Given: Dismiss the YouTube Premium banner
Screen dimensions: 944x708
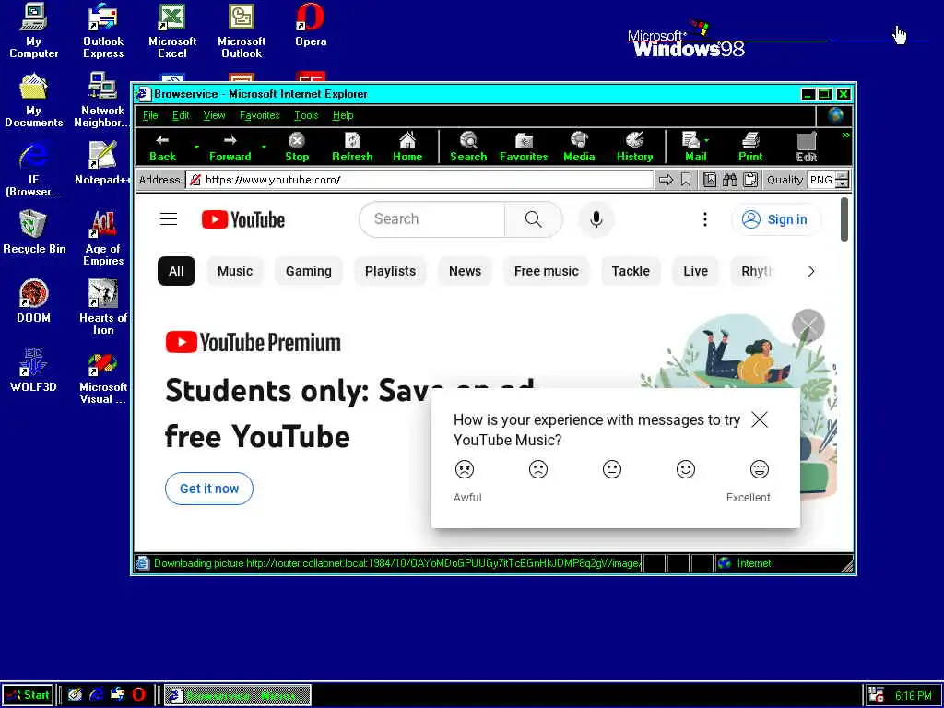Looking at the screenshot, I should tap(808, 325).
